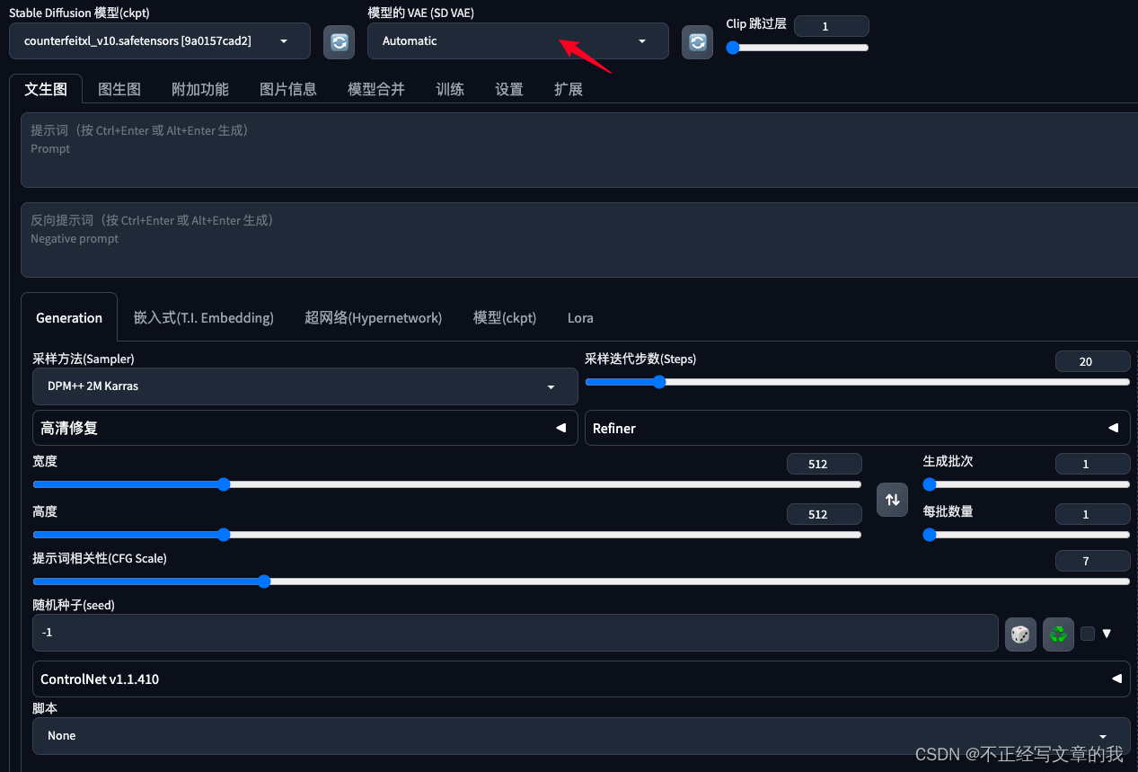Screen dimensions: 1138x772
Task: Click the Clip 跳过层 value box
Action: [832, 26]
